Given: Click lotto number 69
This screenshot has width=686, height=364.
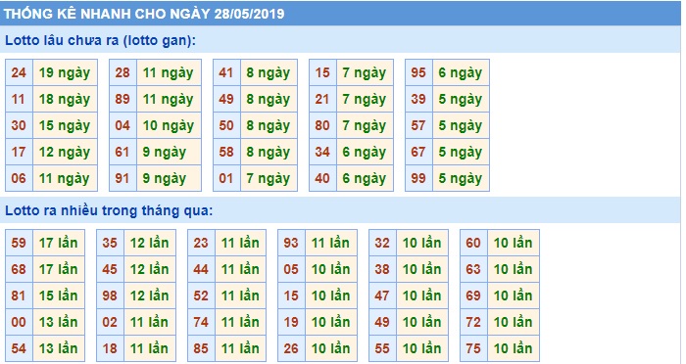Looking at the screenshot, I should [x=473, y=296].
